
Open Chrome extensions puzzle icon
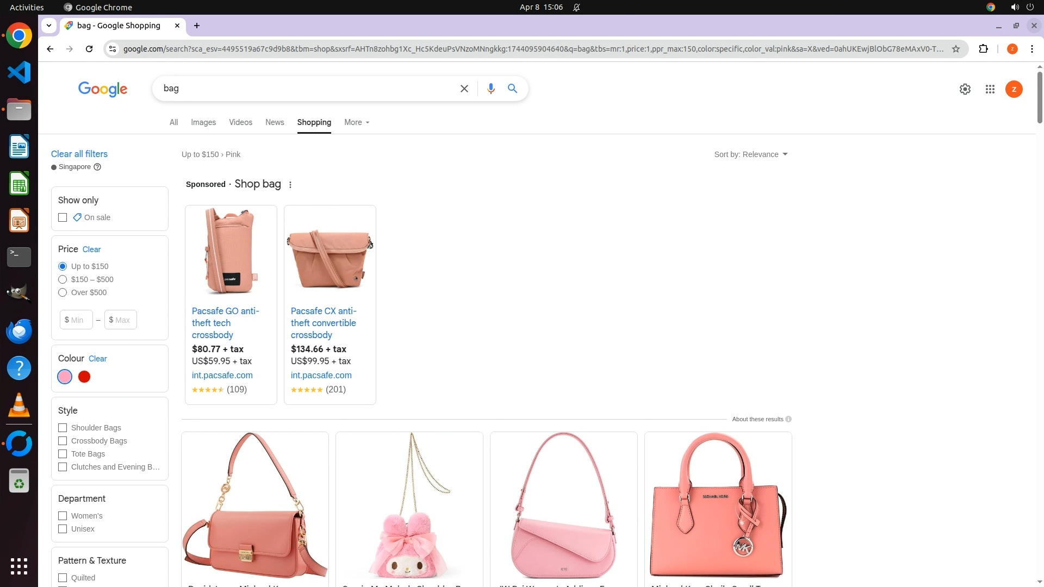tap(983, 49)
